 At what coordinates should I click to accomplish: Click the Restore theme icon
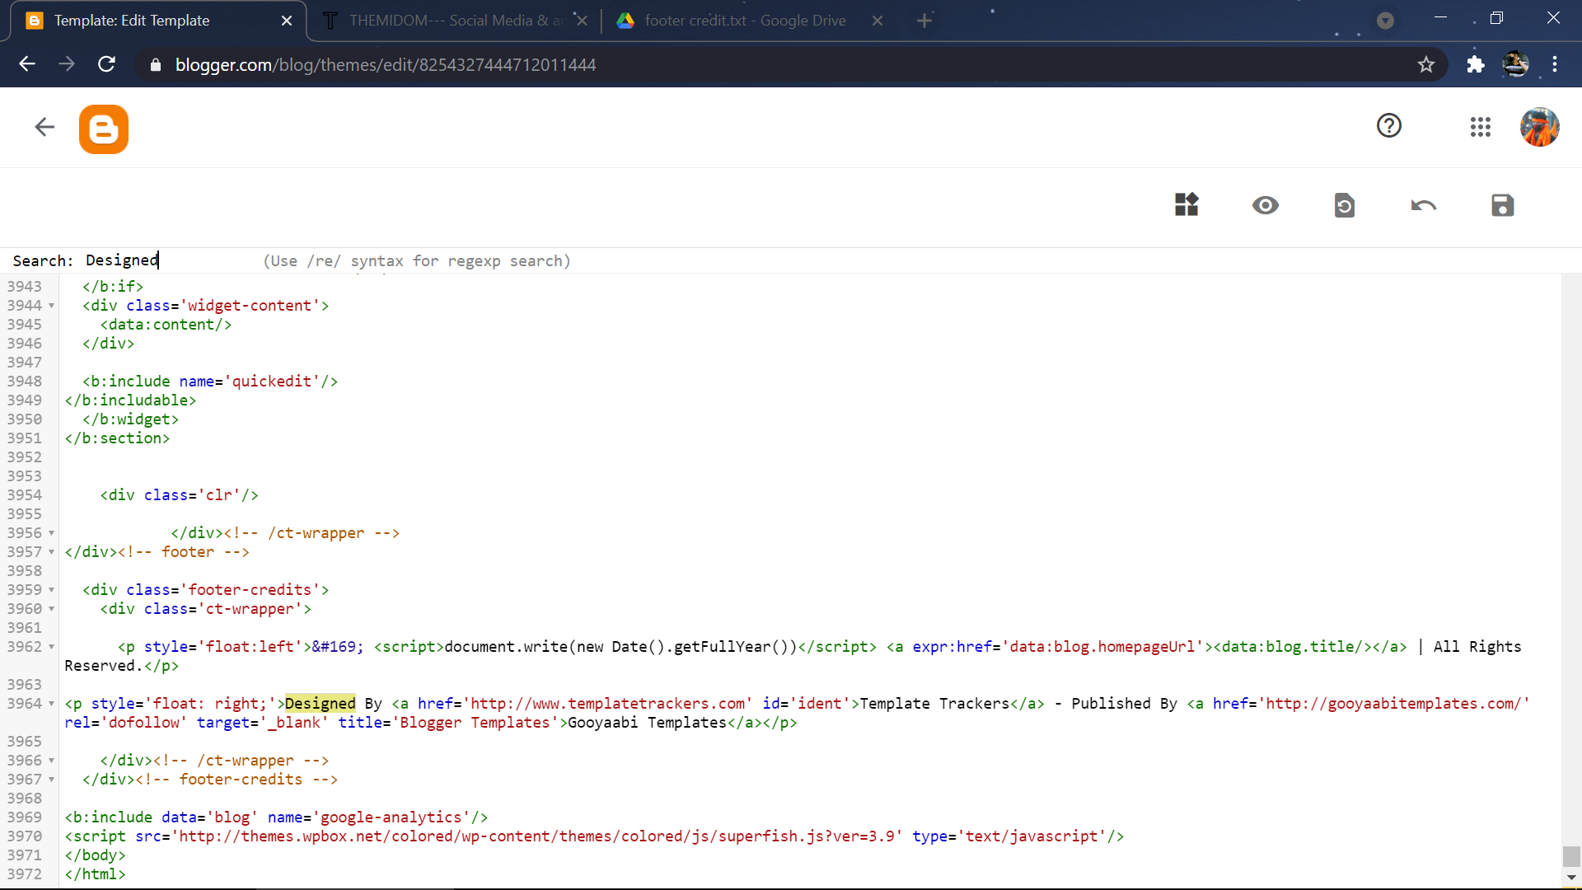pos(1344,205)
